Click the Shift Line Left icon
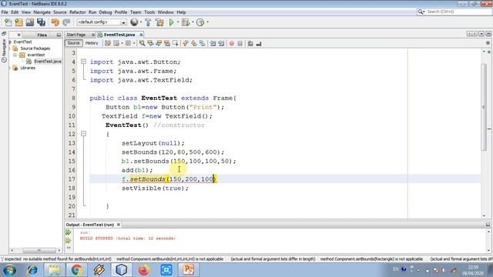 [213, 43]
